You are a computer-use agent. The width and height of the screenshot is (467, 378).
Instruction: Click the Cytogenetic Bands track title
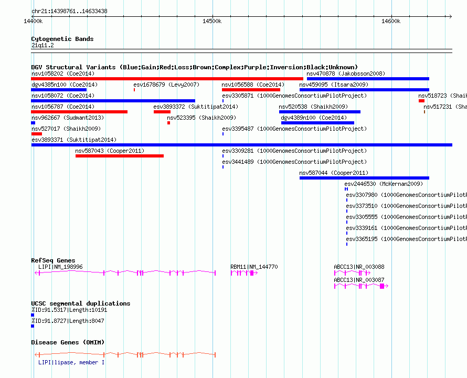pos(62,39)
